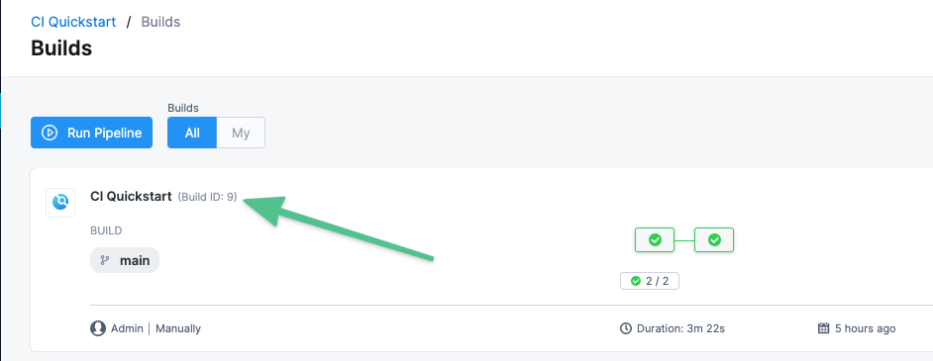Click the CI Quickstart pipeline icon

pos(60,203)
